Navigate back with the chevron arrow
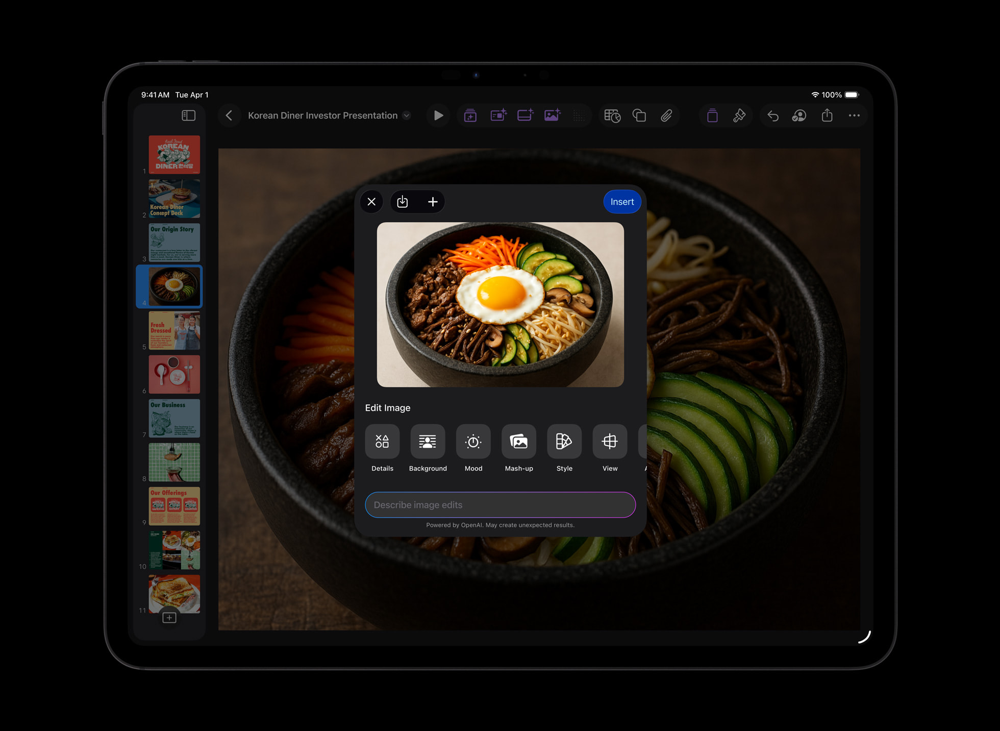This screenshot has height=731, width=1000. [x=229, y=115]
